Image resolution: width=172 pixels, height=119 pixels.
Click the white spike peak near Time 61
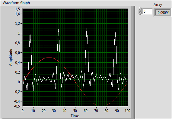tap(87, 29)
